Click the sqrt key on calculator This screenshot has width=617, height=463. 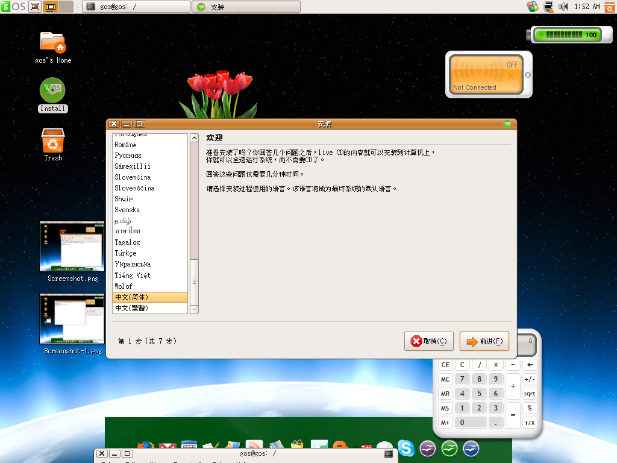(x=530, y=394)
